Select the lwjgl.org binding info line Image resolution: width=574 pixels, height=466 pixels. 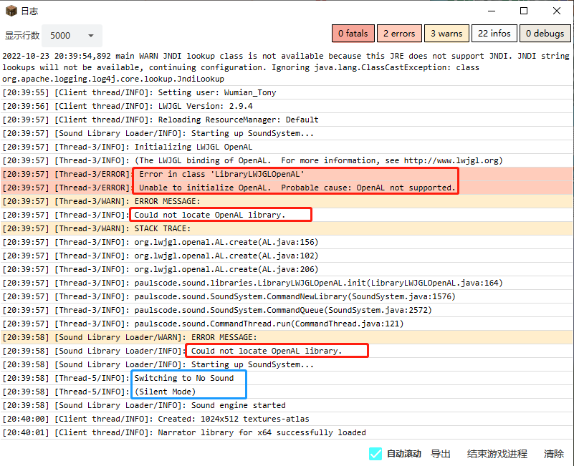[x=287, y=160]
